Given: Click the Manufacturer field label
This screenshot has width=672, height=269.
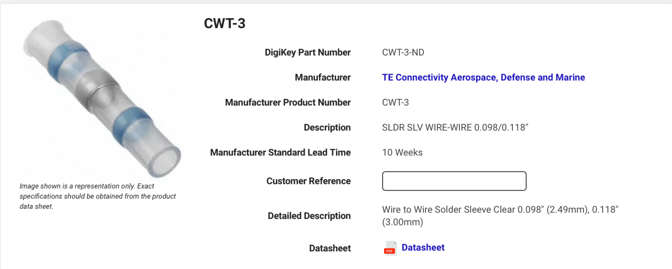Looking at the screenshot, I should [x=322, y=78].
